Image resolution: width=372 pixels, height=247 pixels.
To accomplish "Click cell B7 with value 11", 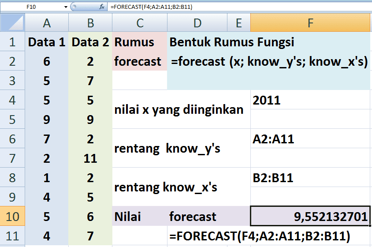I will [90, 158].
